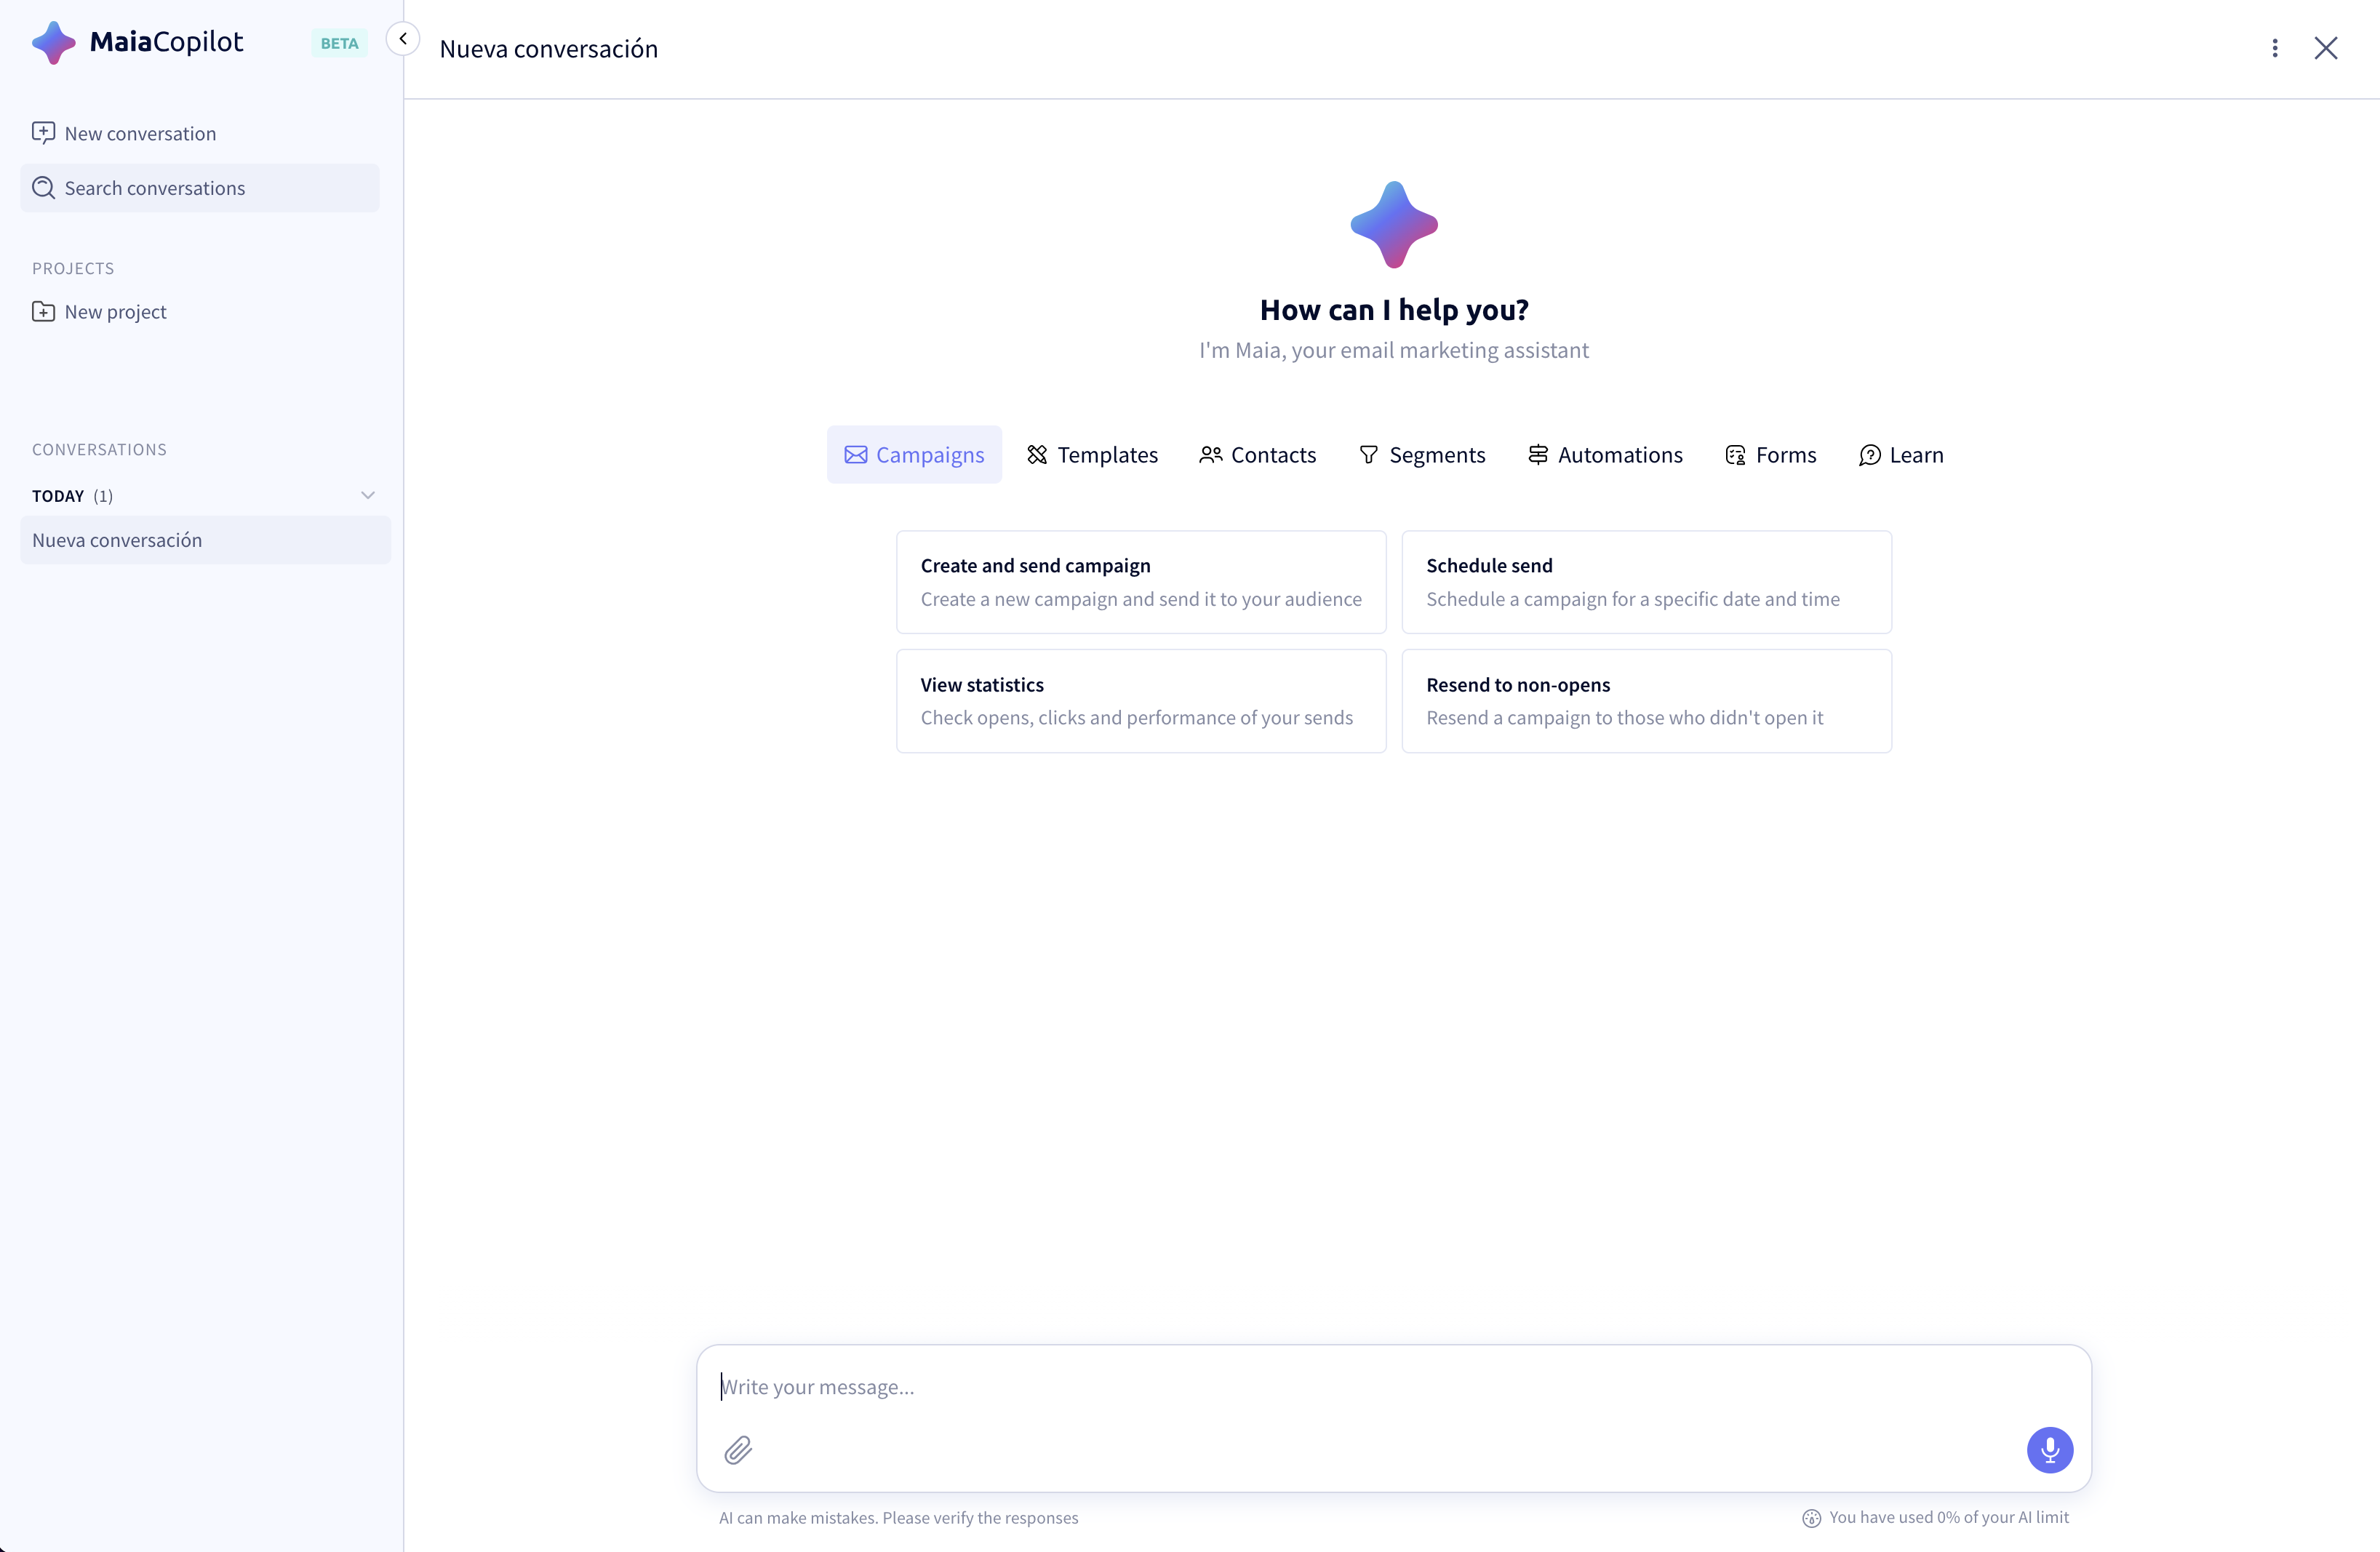The width and height of the screenshot is (2380, 1552).
Task: Click the New conversation plus-chat icon
Action: tap(43, 133)
